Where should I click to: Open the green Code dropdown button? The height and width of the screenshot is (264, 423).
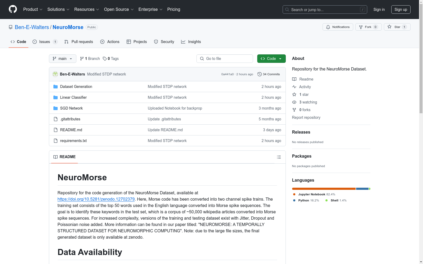tap(271, 59)
